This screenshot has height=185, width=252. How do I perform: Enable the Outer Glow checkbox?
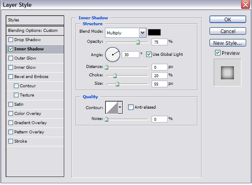pyautogui.click(x=10, y=58)
